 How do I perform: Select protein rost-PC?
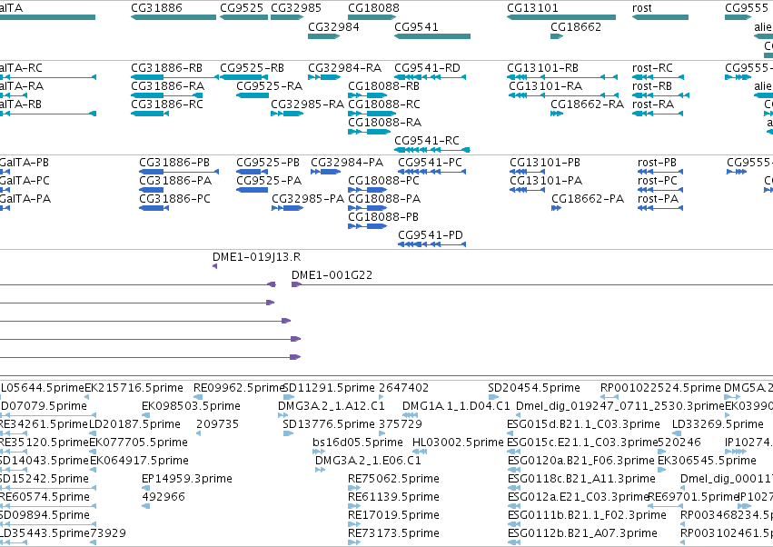(x=660, y=190)
